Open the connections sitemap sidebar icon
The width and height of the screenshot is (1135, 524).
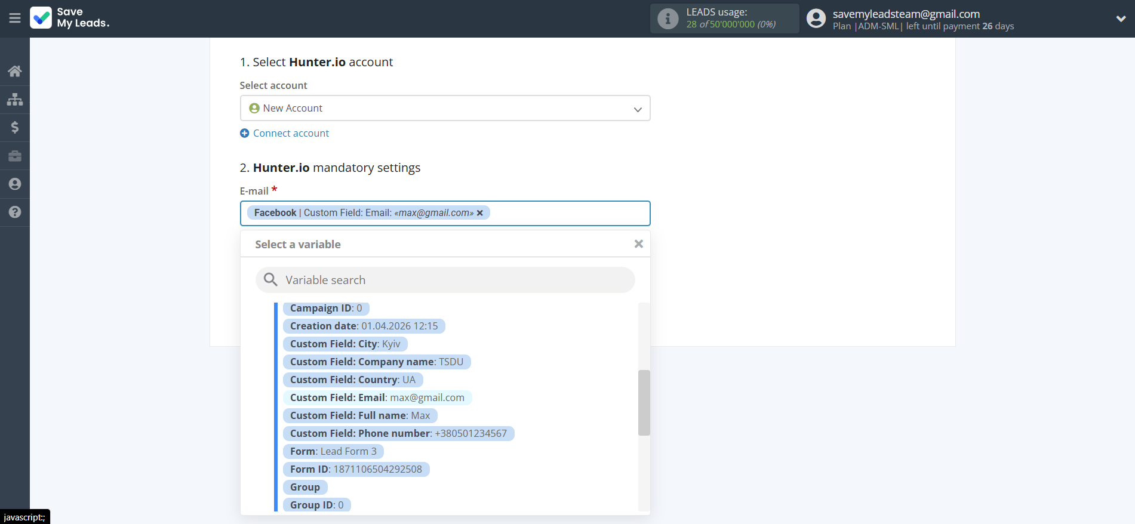(x=15, y=99)
